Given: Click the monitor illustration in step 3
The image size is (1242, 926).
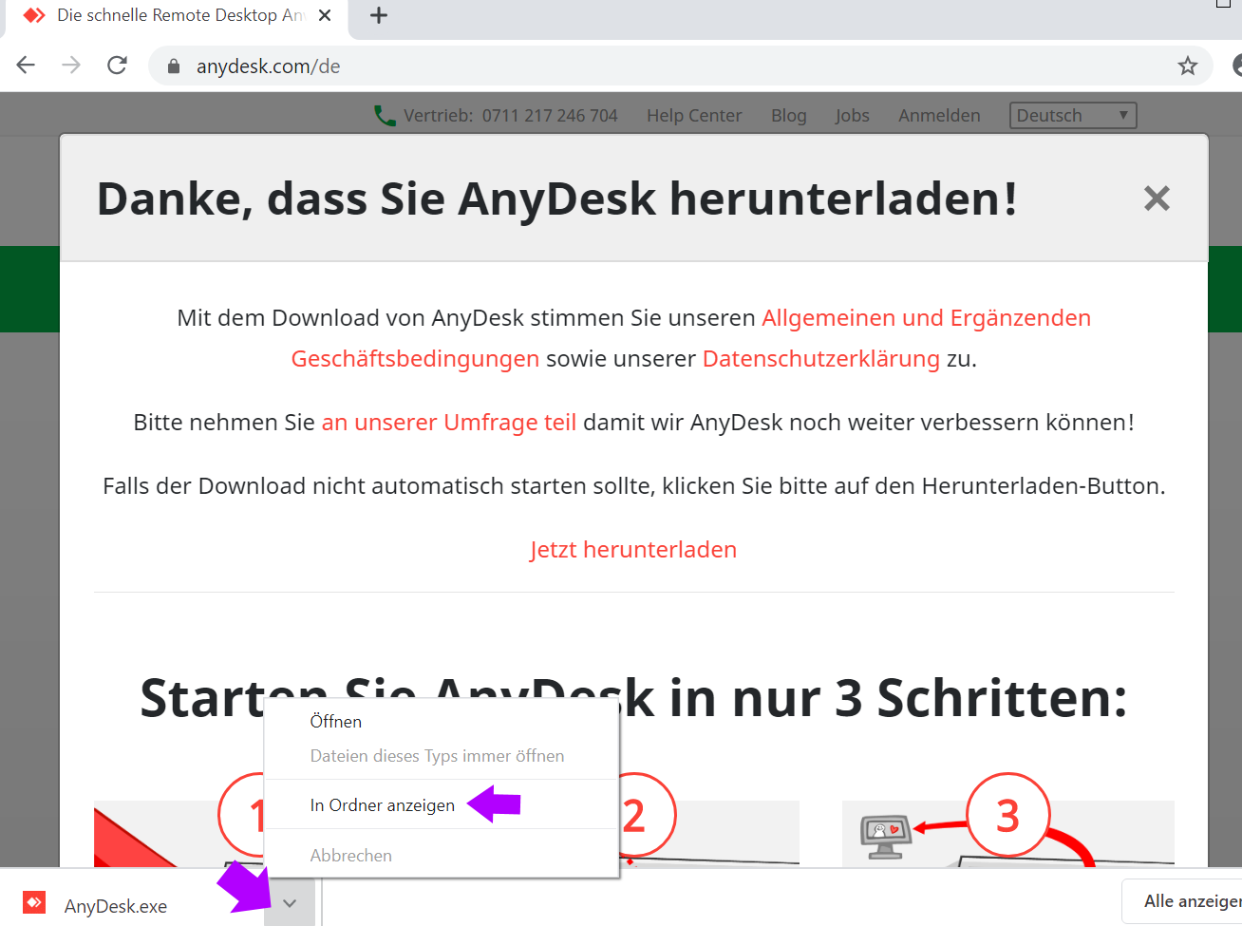Looking at the screenshot, I should point(885,837).
